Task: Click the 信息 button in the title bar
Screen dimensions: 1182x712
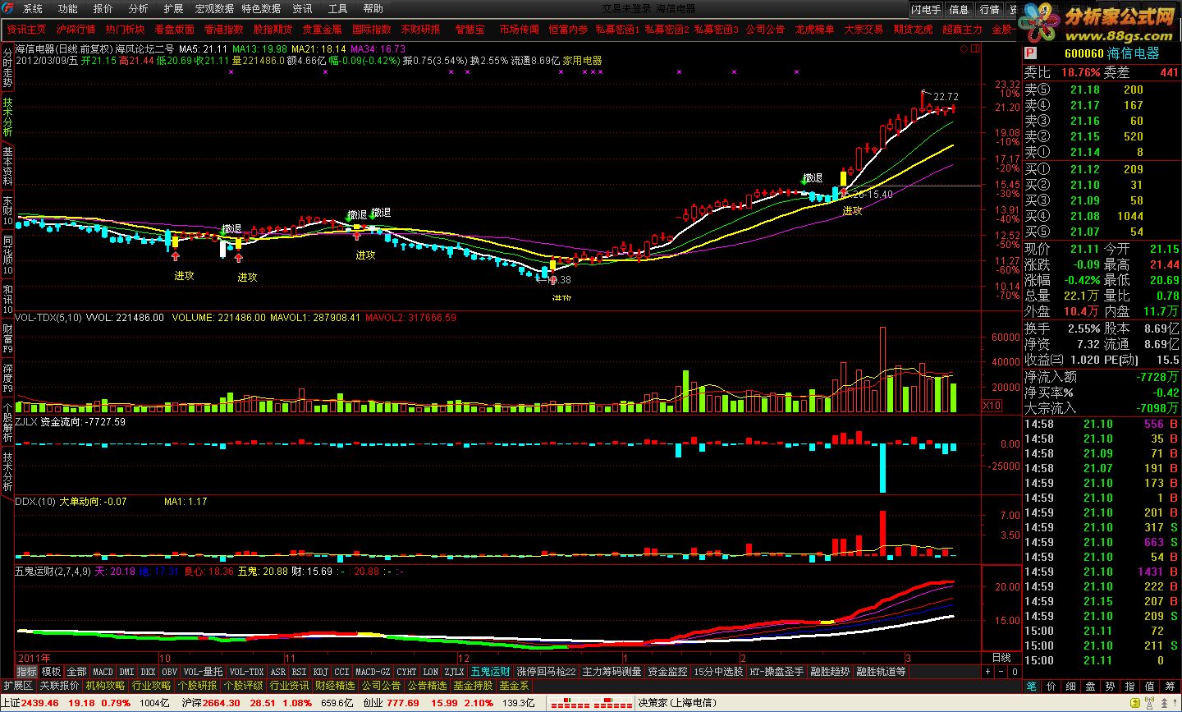Action: pyautogui.click(x=959, y=9)
